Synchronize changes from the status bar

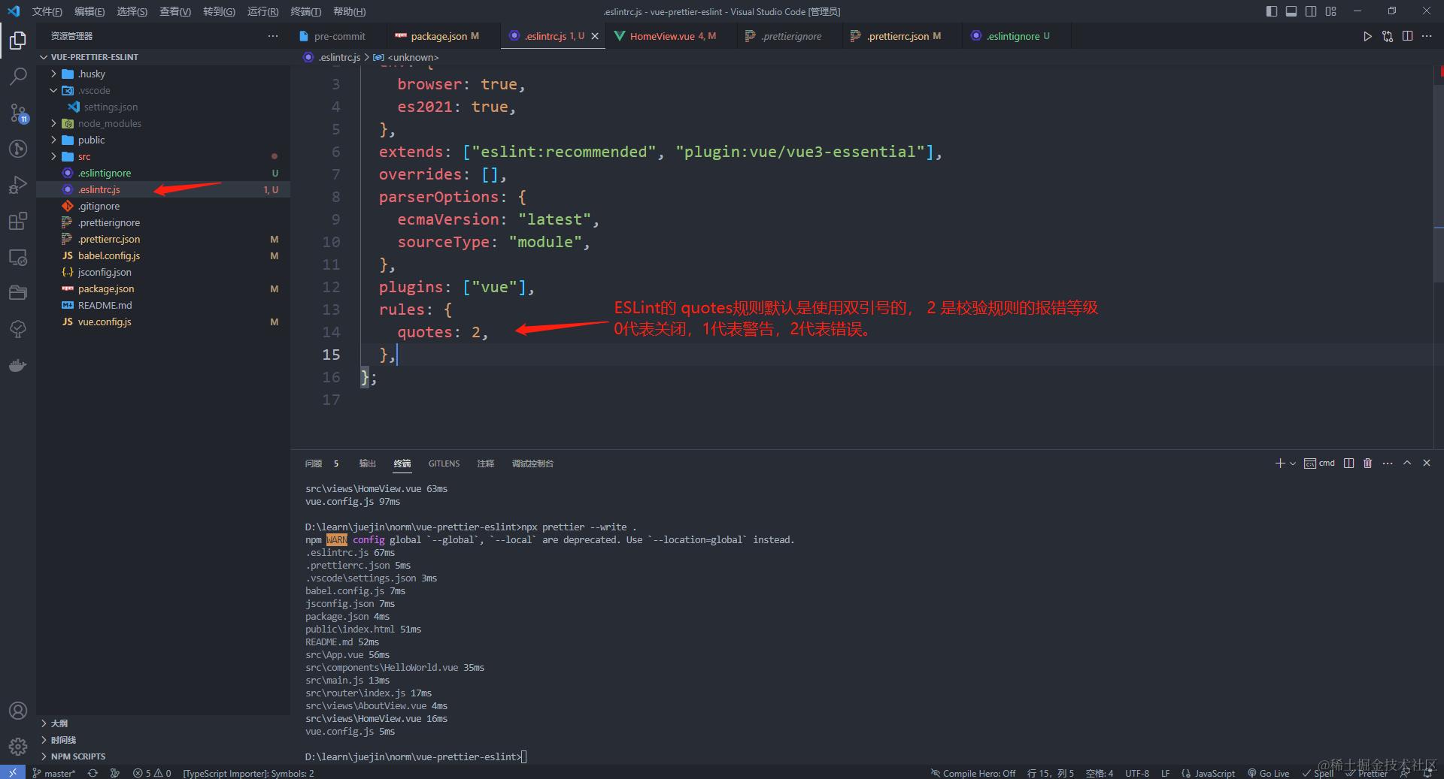[93, 773]
